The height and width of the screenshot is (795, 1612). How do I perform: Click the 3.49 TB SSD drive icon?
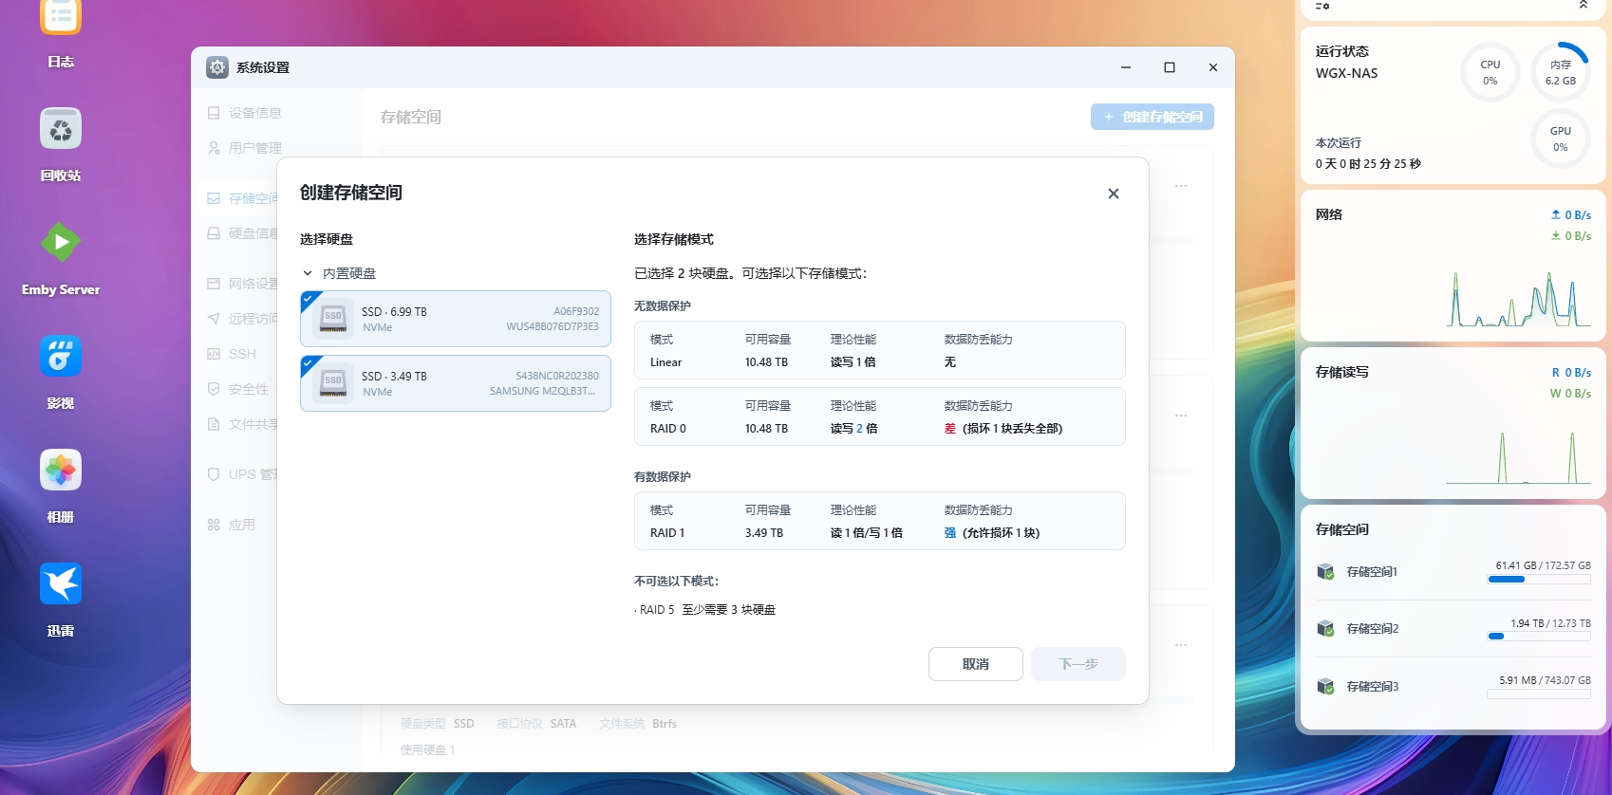click(333, 383)
